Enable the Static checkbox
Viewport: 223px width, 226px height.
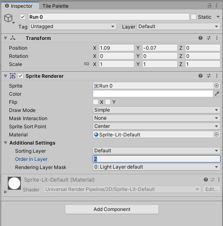pos(194,17)
